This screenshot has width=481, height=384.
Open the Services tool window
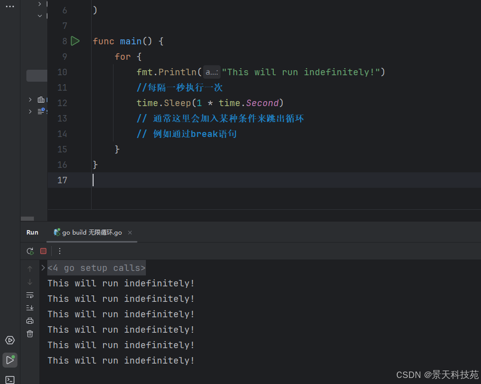point(10,340)
